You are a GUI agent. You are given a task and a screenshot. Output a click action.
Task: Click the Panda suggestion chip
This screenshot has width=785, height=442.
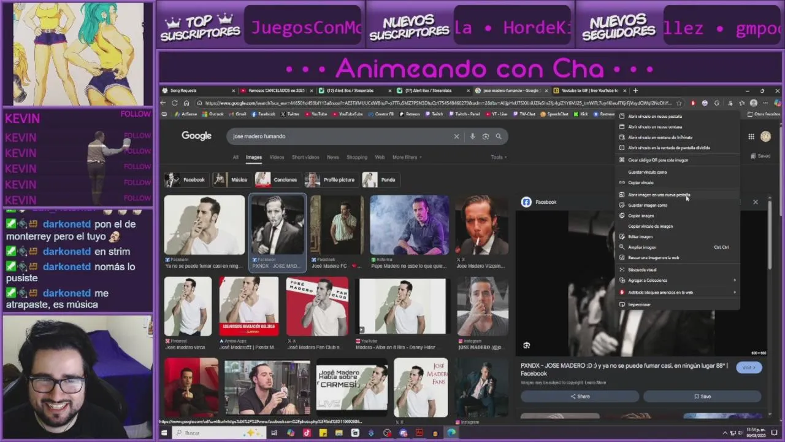[x=380, y=180]
